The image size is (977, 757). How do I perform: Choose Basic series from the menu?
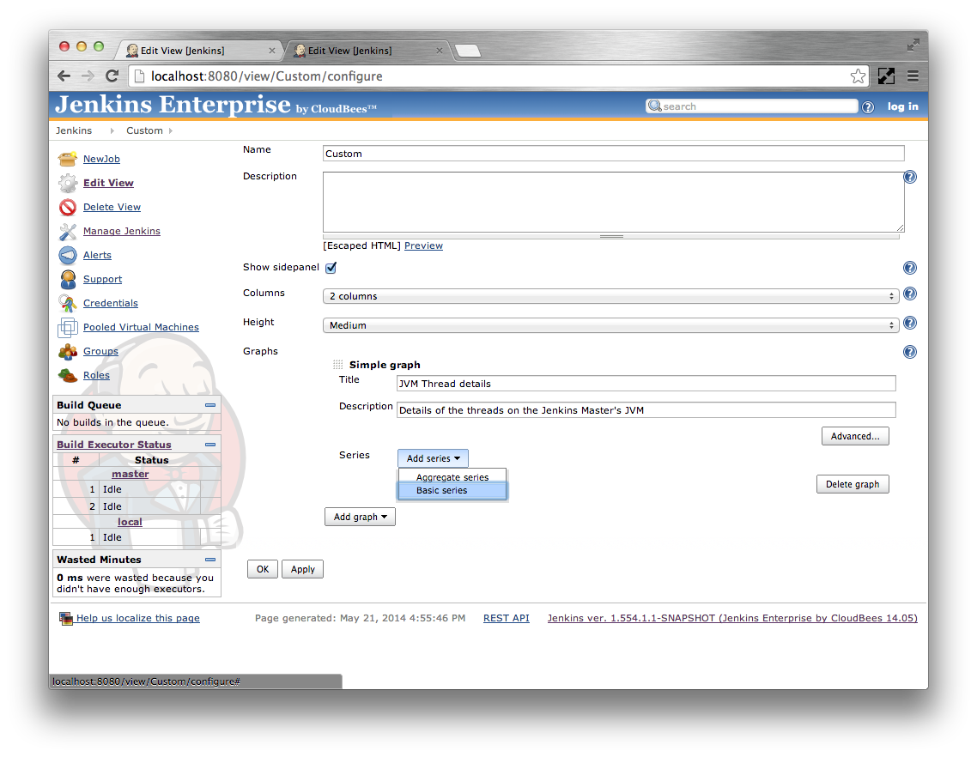point(452,491)
